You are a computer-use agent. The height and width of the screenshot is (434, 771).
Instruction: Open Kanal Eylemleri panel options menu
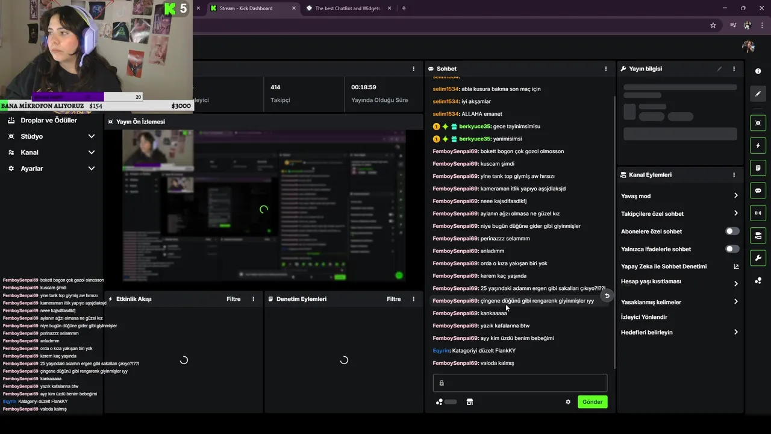coord(734,175)
